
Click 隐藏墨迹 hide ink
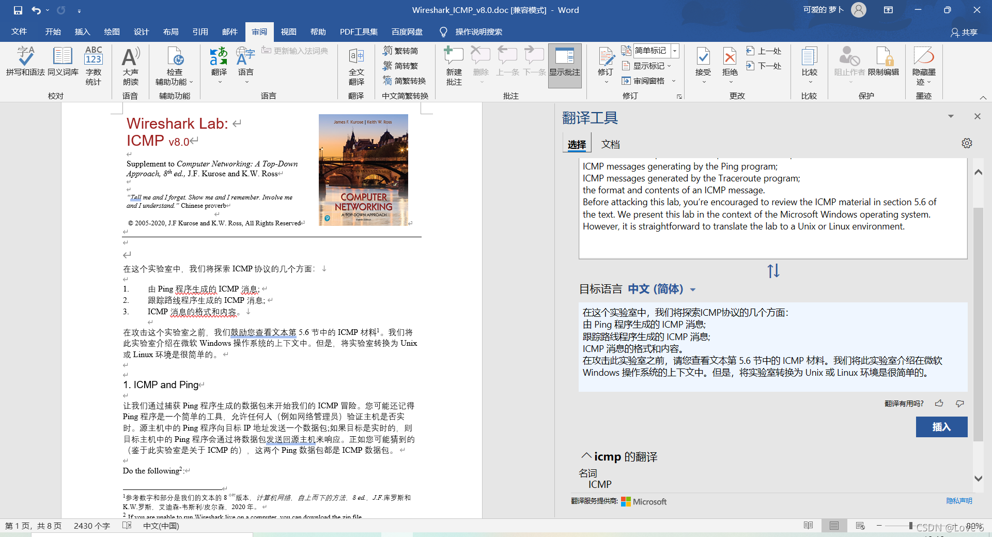click(x=924, y=66)
